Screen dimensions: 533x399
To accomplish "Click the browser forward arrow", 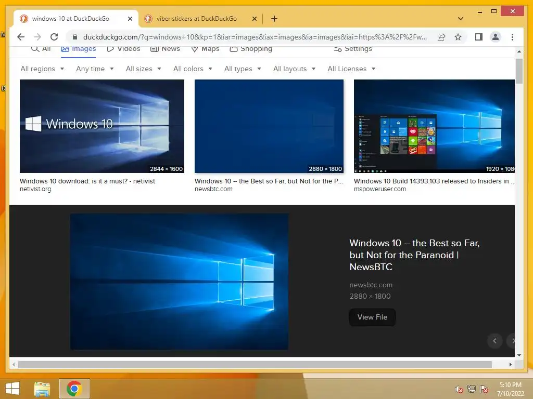I will pos(37,37).
